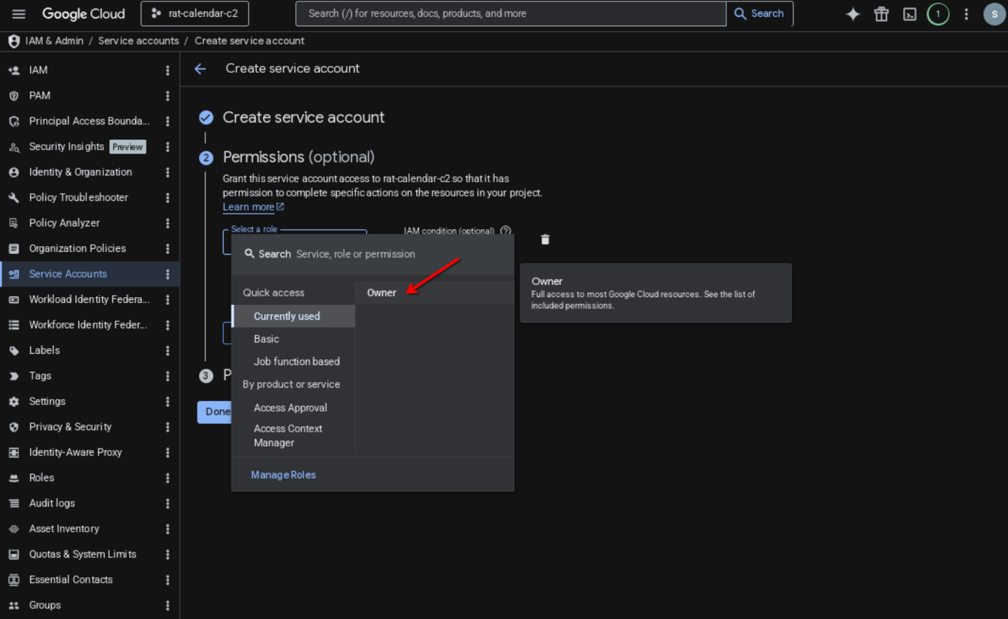Open Gemini AI assistant sparkle icon
1008x619 pixels.
click(853, 13)
